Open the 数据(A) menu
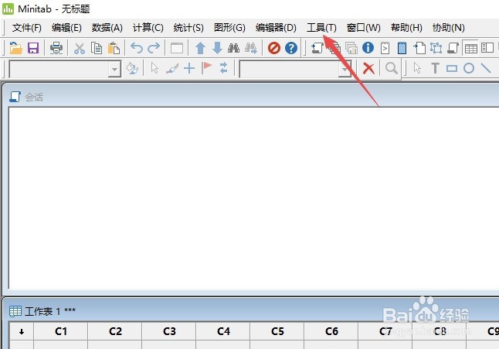The width and height of the screenshot is (499, 349). 107,28
